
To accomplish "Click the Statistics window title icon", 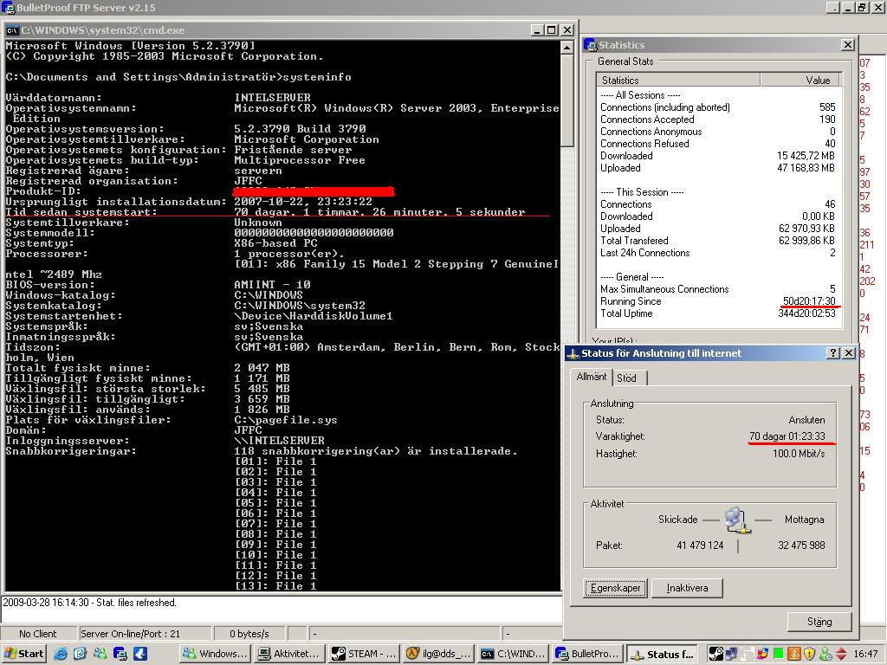I will click(590, 45).
